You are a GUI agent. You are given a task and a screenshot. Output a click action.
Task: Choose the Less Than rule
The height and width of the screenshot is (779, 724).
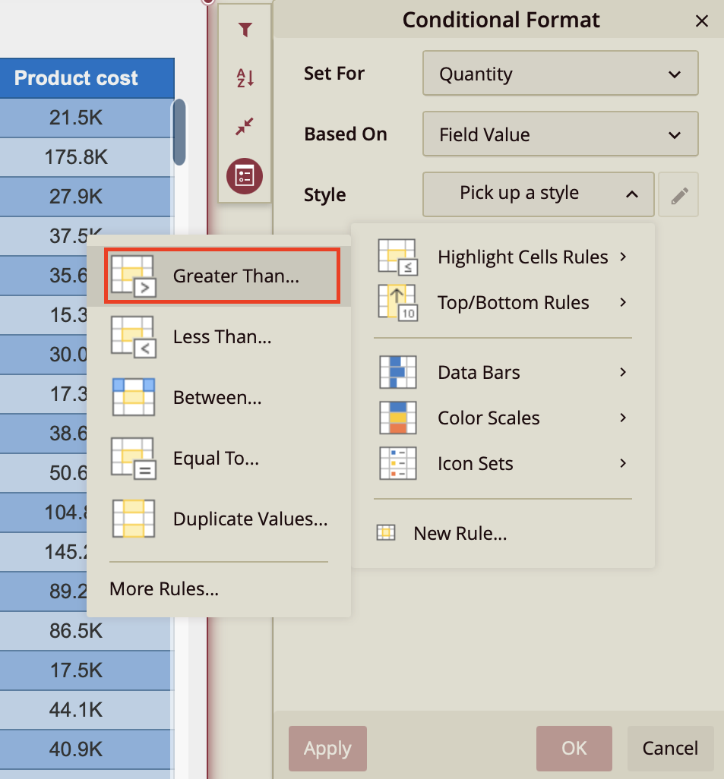221,336
